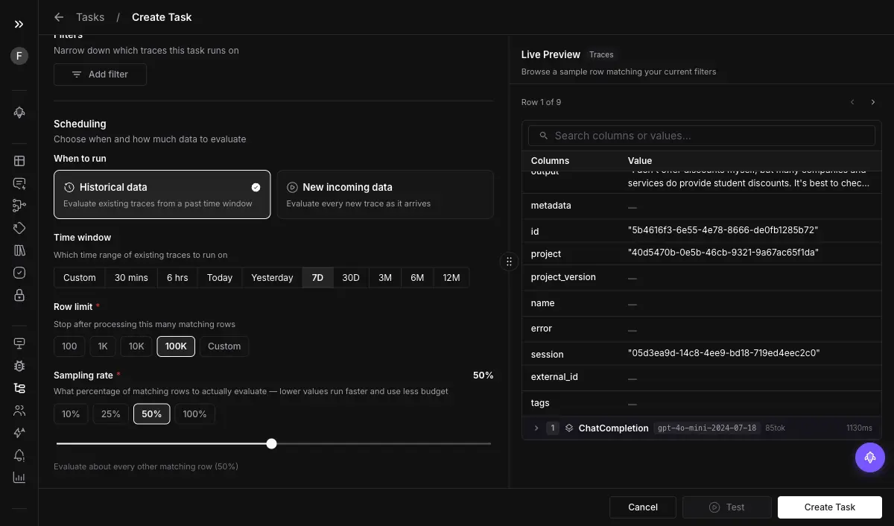This screenshot has height=526, width=894.
Task: Click the layers icon beside ChatCompletion
Action: coord(569,428)
